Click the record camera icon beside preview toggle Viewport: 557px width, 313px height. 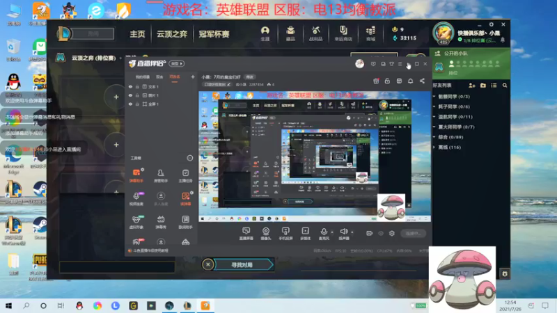(370, 233)
